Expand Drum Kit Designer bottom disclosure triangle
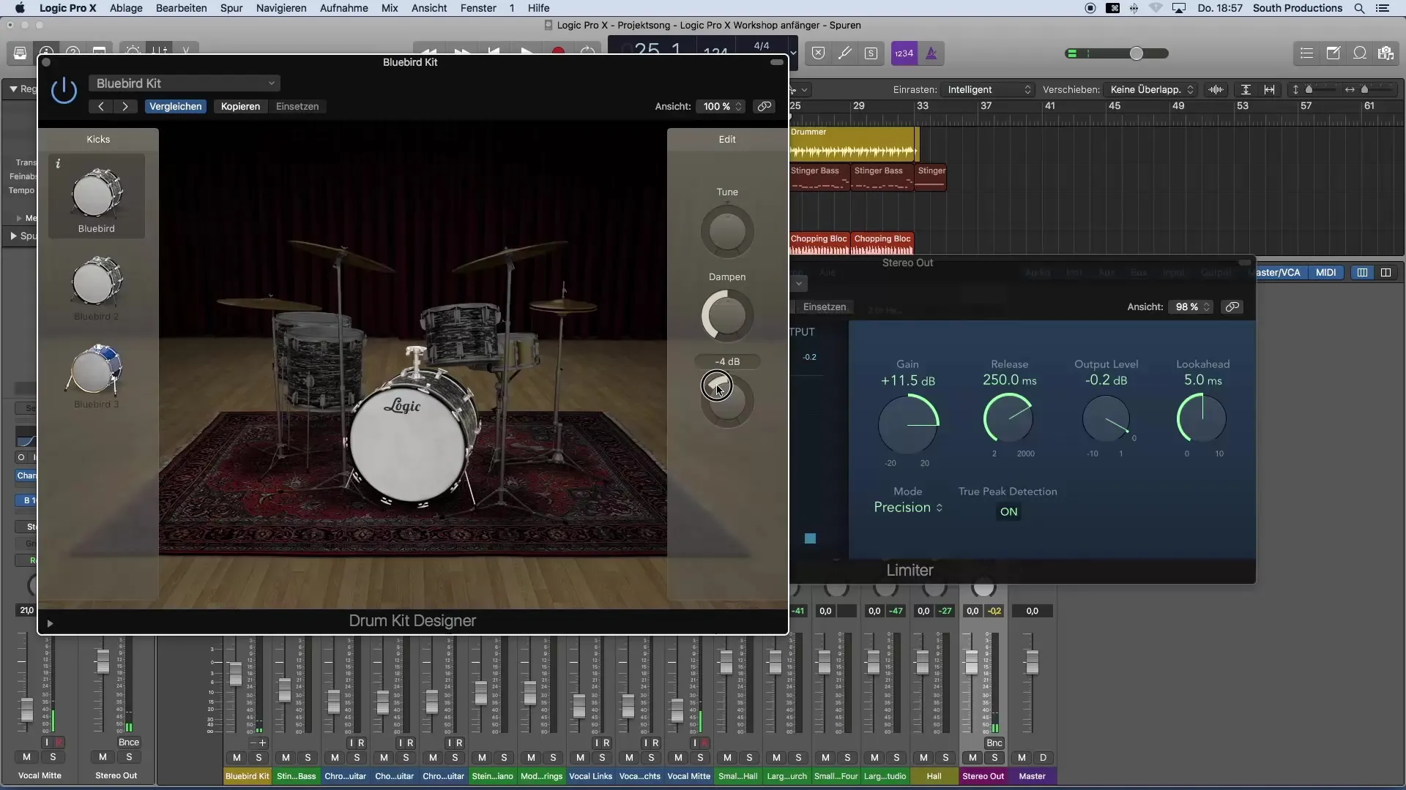The image size is (1406, 790). click(50, 624)
